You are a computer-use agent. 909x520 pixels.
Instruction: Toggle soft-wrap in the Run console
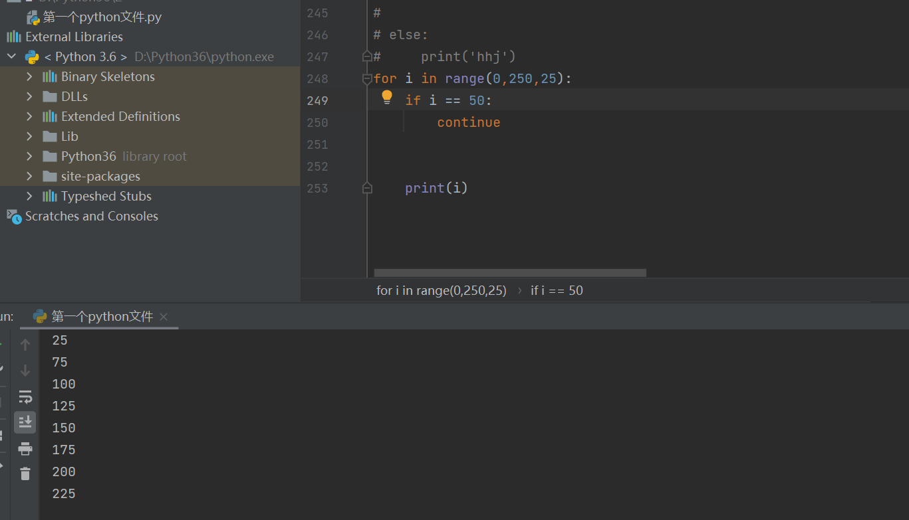click(x=25, y=397)
